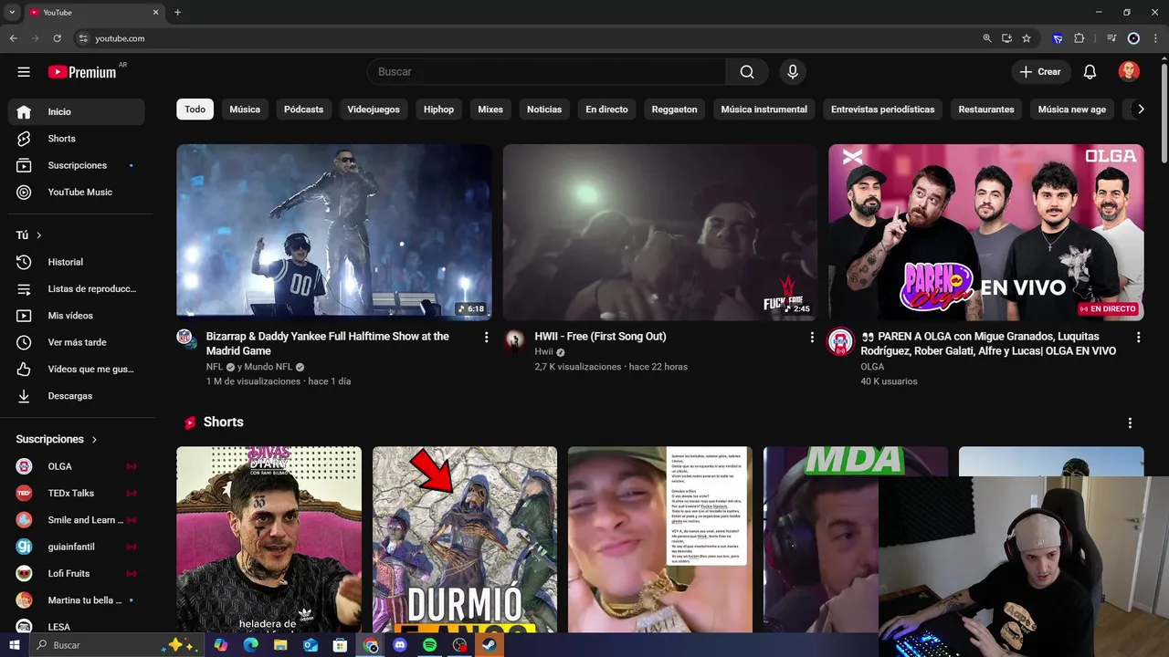Select the Música instrumental chip
Viewport: 1169px width, 657px height.
point(764,109)
